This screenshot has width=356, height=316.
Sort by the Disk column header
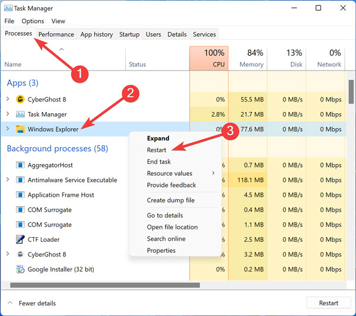(287, 58)
